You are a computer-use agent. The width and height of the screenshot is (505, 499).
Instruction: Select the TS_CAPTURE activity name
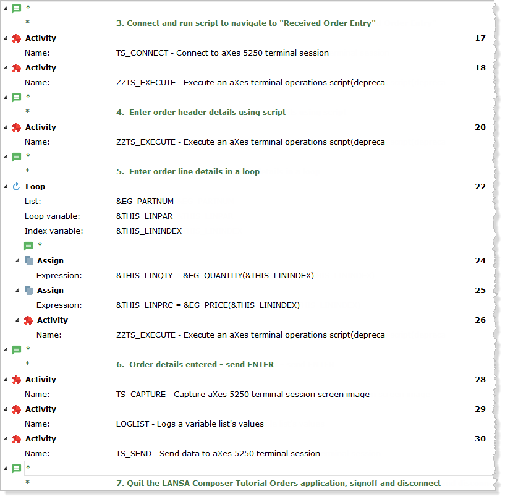pos(242,395)
